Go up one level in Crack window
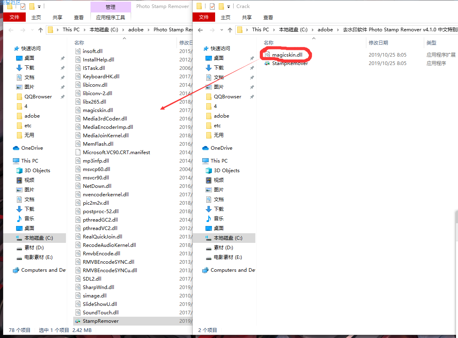This screenshot has width=458, height=338. 230,30
